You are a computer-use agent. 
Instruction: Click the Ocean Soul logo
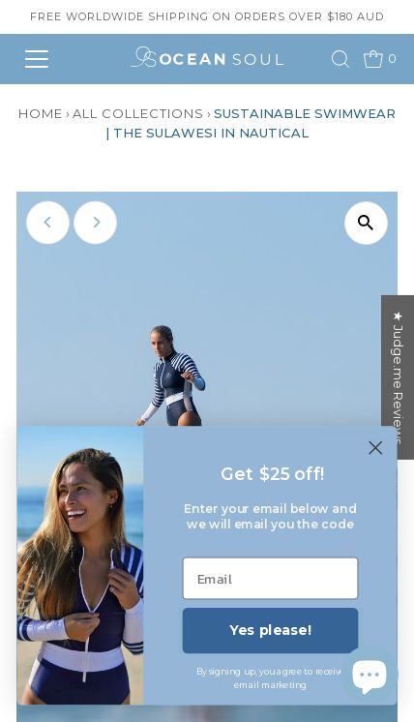click(207, 58)
